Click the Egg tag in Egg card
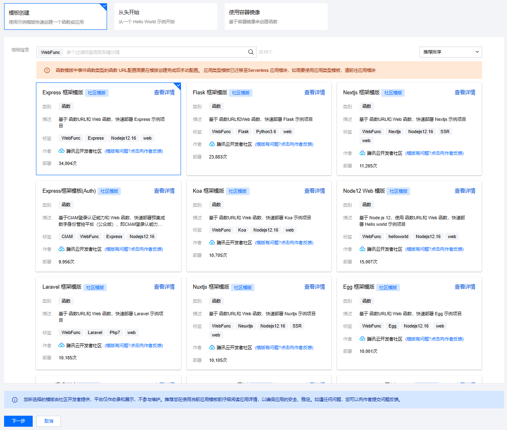This screenshot has height=430, width=507. [x=393, y=326]
